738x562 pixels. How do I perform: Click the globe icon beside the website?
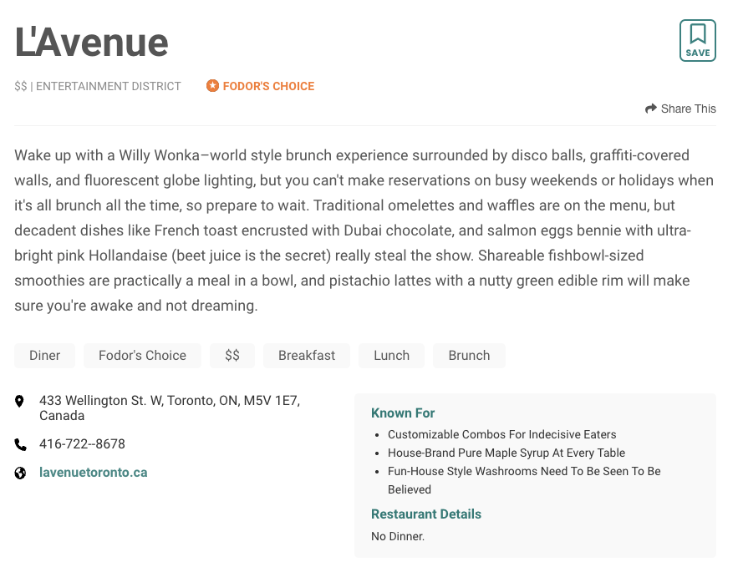[x=20, y=473]
